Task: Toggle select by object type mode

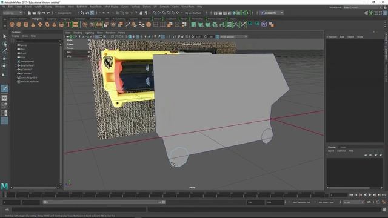Action: point(87,13)
